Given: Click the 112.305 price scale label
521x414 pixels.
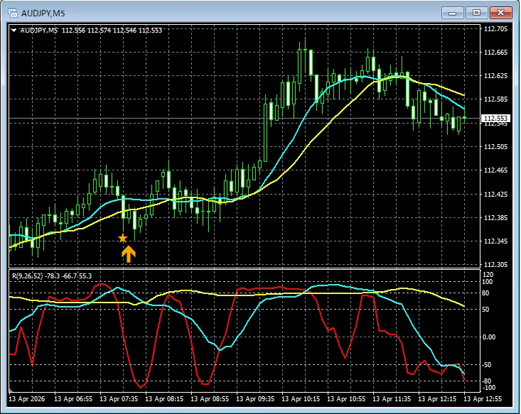Looking at the screenshot, I should click(495, 264).
